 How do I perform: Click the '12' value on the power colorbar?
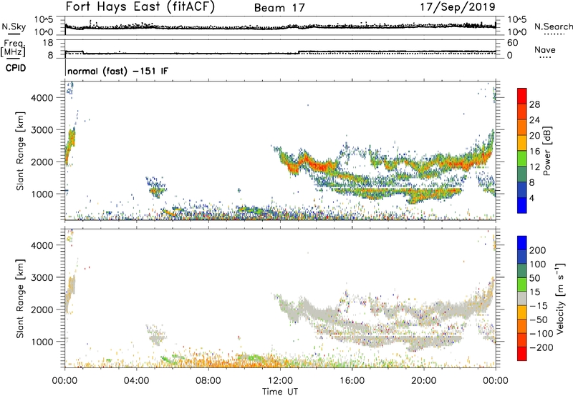pos(534,167)
